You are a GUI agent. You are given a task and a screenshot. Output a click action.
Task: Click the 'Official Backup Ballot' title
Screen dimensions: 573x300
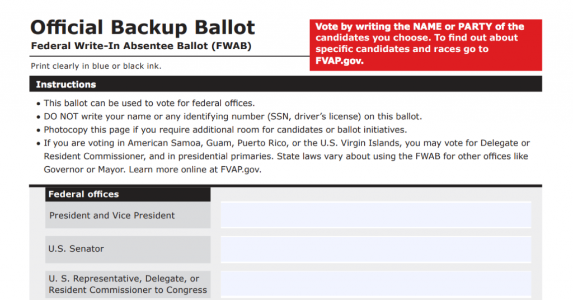coord(143,27)
